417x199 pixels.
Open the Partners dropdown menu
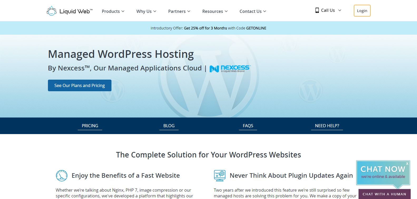[179, 11]
